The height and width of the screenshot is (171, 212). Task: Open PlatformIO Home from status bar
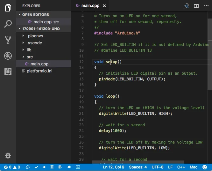(x=28, y=167)
